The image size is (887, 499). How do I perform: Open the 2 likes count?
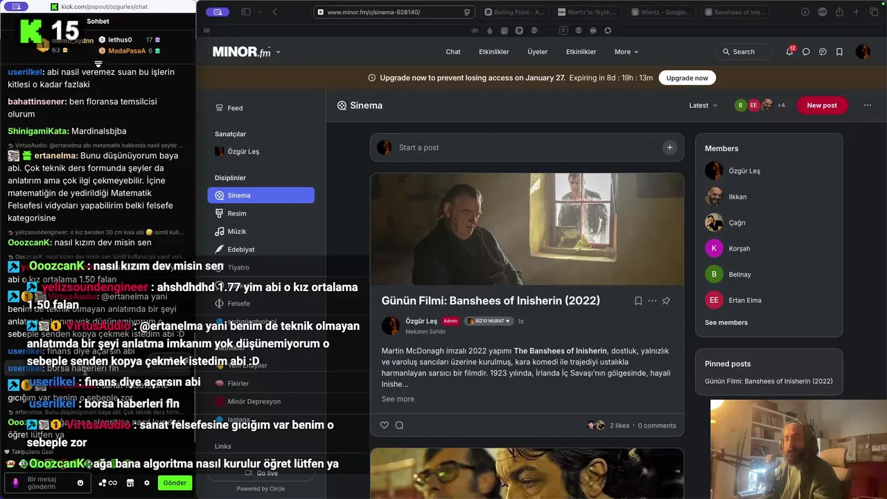[620, 426]
